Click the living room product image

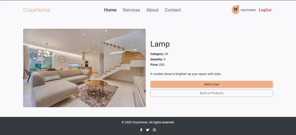[84, 68]
